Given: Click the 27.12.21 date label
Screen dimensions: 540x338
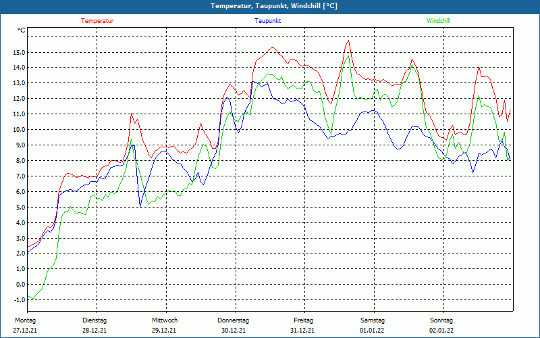Looking at the screenshot, I should coord(25,331).
